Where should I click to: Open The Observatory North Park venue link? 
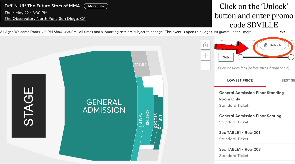tap(45, 18)
